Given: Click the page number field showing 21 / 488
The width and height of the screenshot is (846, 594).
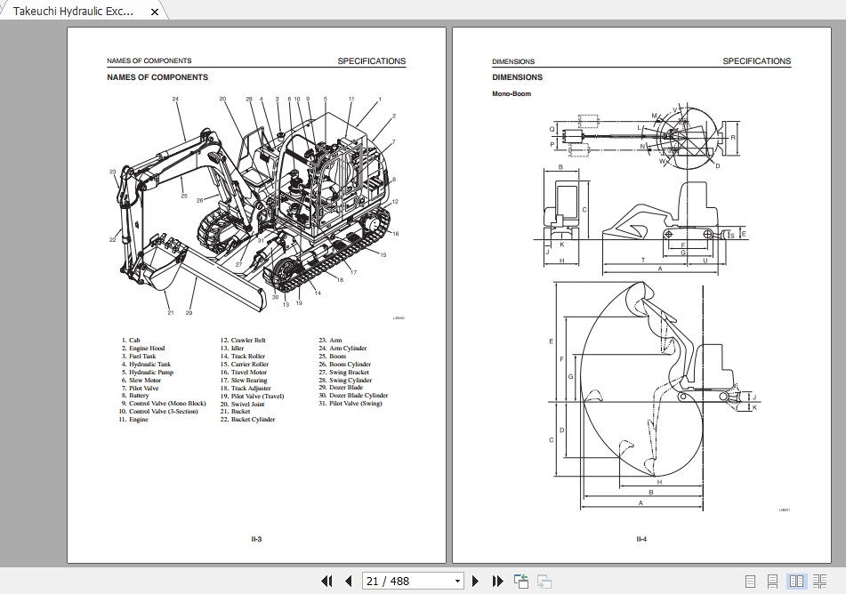Looking at the screenshot, I should tap(407, 582).
